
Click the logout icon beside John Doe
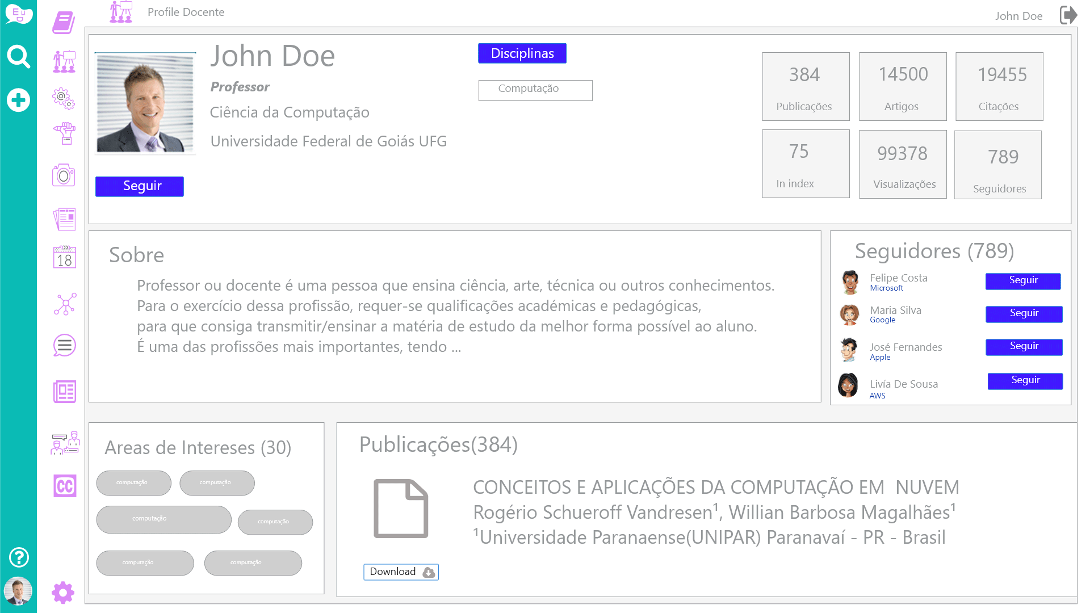[x=1068, y=15]
